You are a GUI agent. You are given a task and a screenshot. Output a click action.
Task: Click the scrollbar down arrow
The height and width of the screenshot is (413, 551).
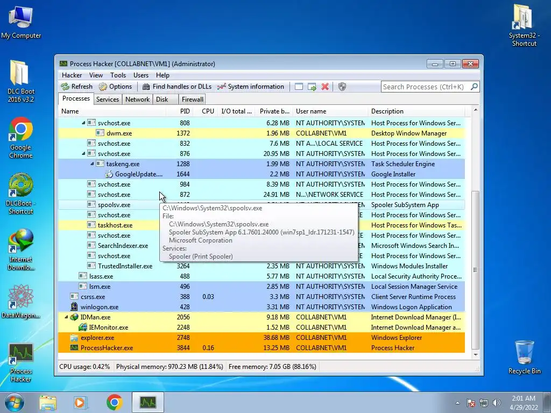click(x=475, y=355)
